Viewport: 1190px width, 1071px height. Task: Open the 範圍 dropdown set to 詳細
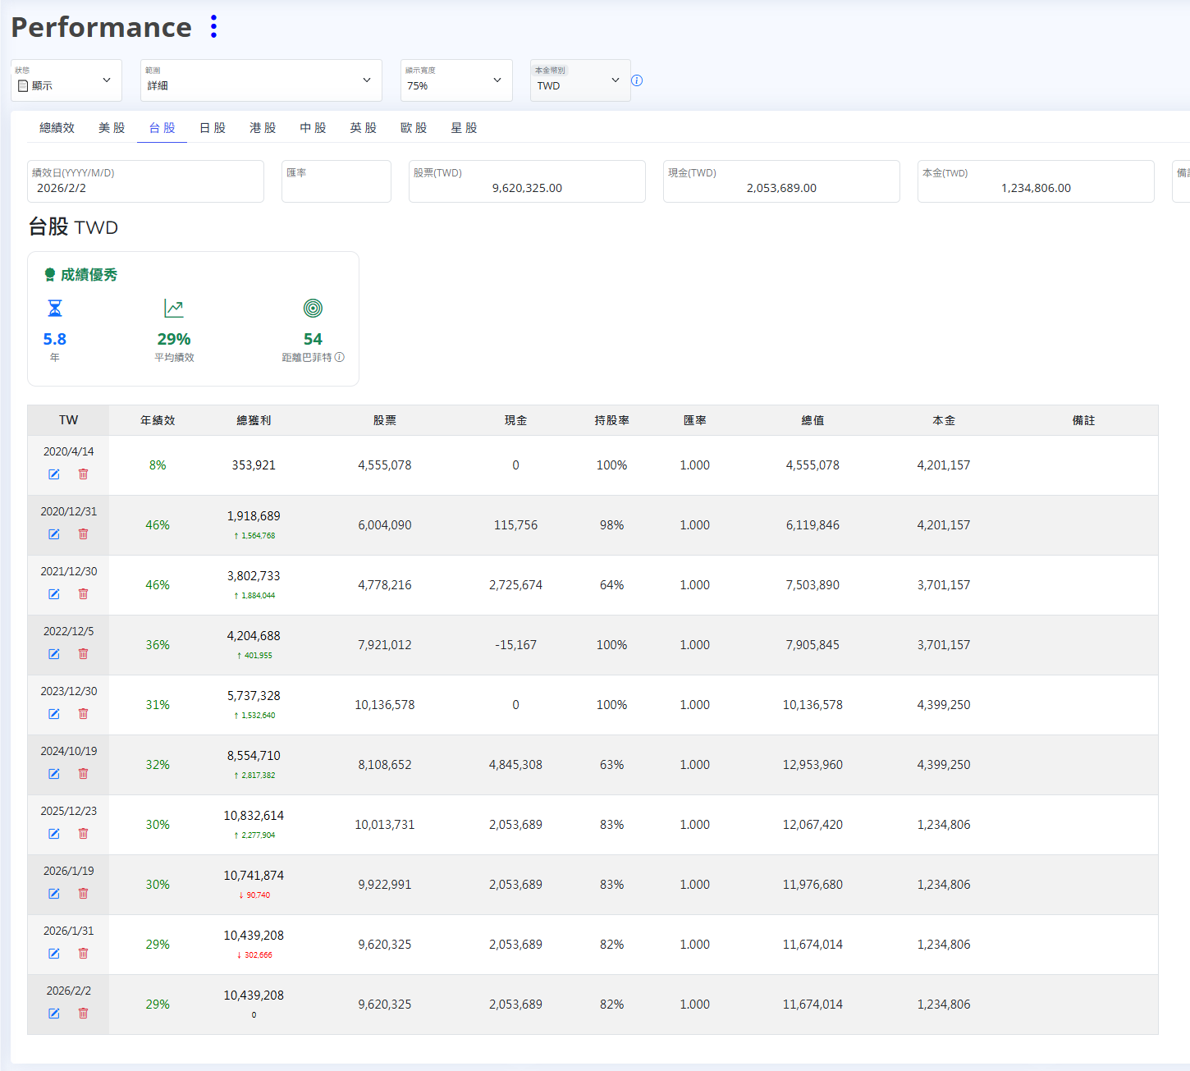261,80
